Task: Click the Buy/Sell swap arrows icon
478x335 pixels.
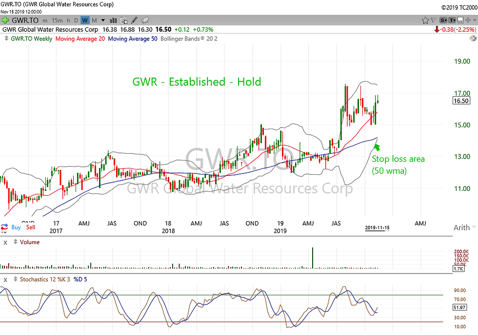Action: coord(4,227)
